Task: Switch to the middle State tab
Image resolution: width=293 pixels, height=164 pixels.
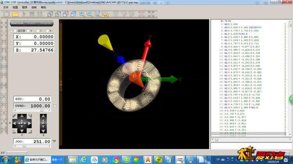Action: [31, 23]
